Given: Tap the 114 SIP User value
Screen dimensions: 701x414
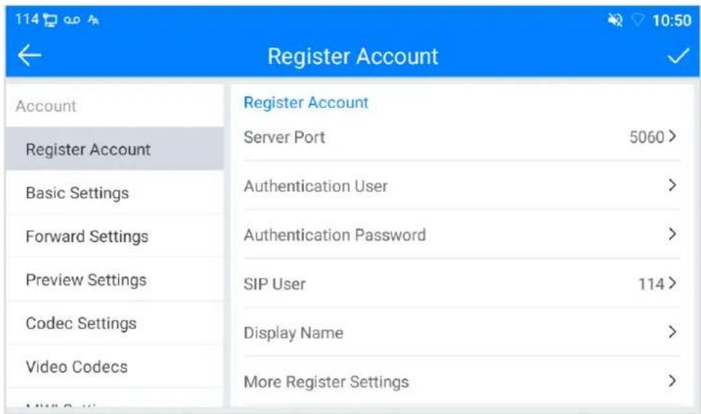Looking at the screenshot, I should click(x=651, y=284).
